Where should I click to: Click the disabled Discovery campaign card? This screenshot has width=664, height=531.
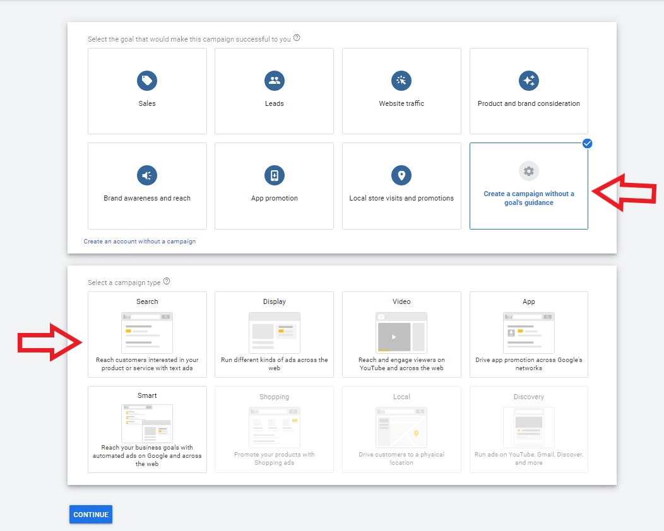point(528,429)
